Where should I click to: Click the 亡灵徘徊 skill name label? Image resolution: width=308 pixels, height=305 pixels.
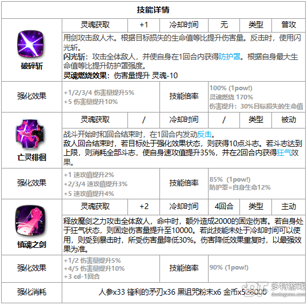coord(31,157)
